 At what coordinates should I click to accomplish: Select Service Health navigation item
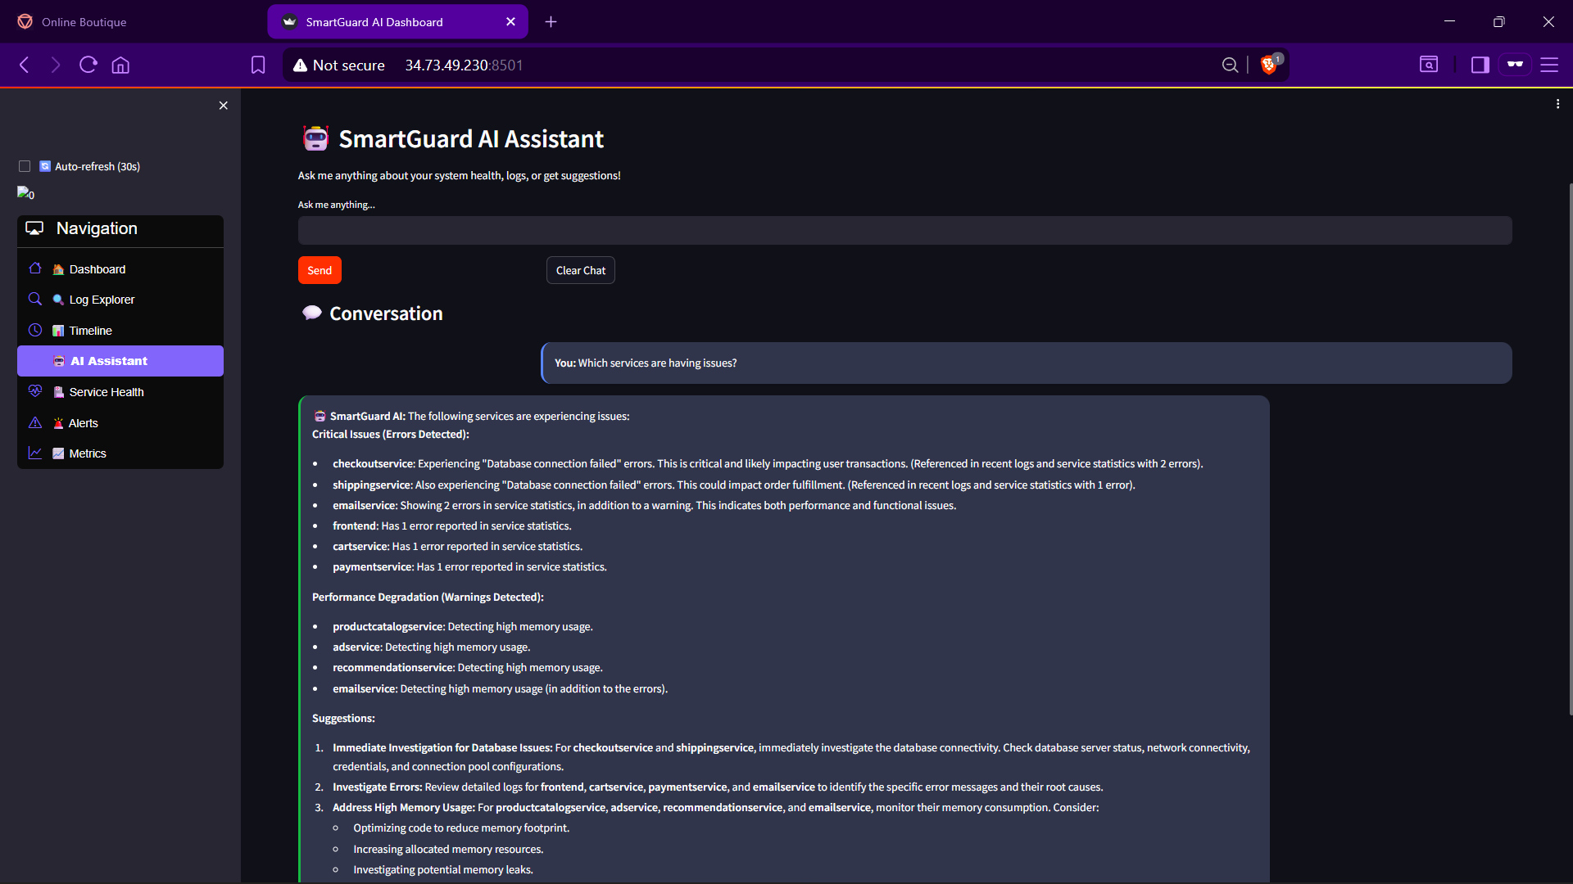tap(106, 392)
